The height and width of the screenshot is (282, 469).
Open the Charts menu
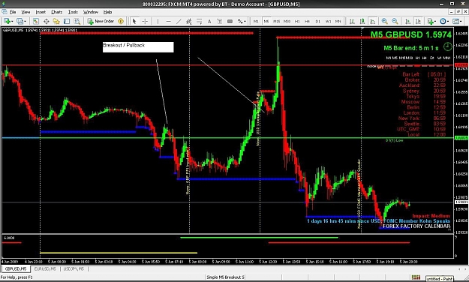[57, 12]
